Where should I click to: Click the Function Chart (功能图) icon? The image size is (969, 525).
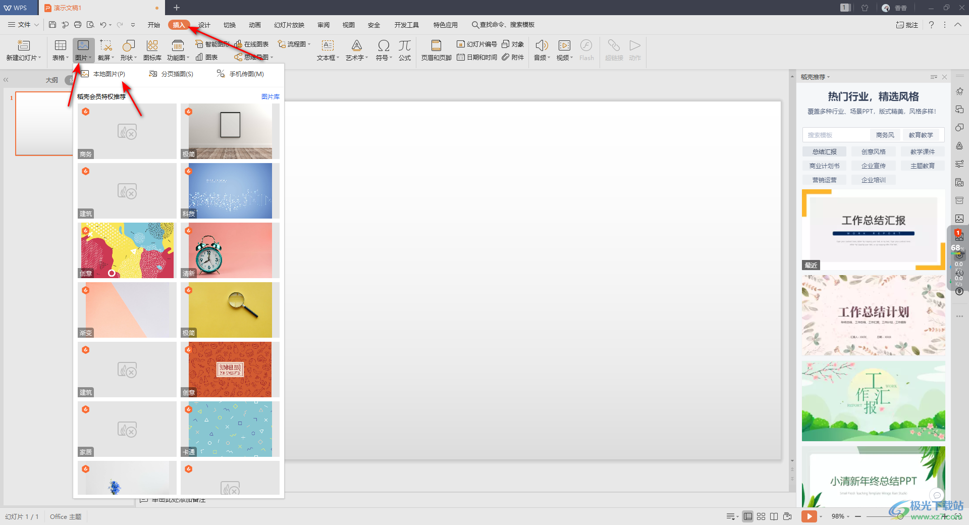178,45
